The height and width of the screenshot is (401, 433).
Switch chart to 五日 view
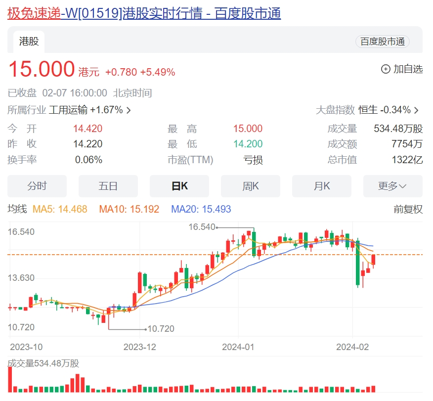click(108, 186)
